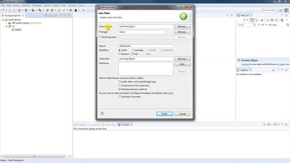Image resolution: width=290 pixels, height=163 pixels.
Task: Click the Connect link under Connect Mylyn
Action: 245,64
